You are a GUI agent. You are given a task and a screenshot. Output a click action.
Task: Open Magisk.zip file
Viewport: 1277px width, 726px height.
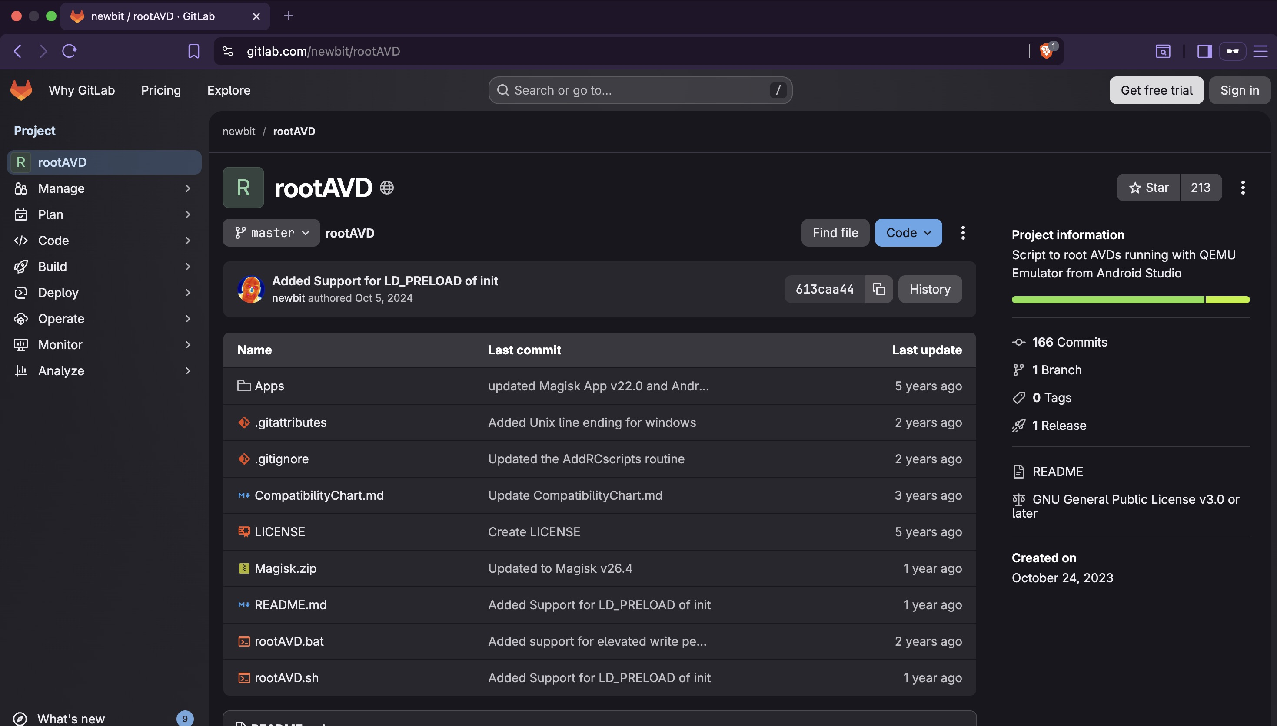click(x=286, y=568)
